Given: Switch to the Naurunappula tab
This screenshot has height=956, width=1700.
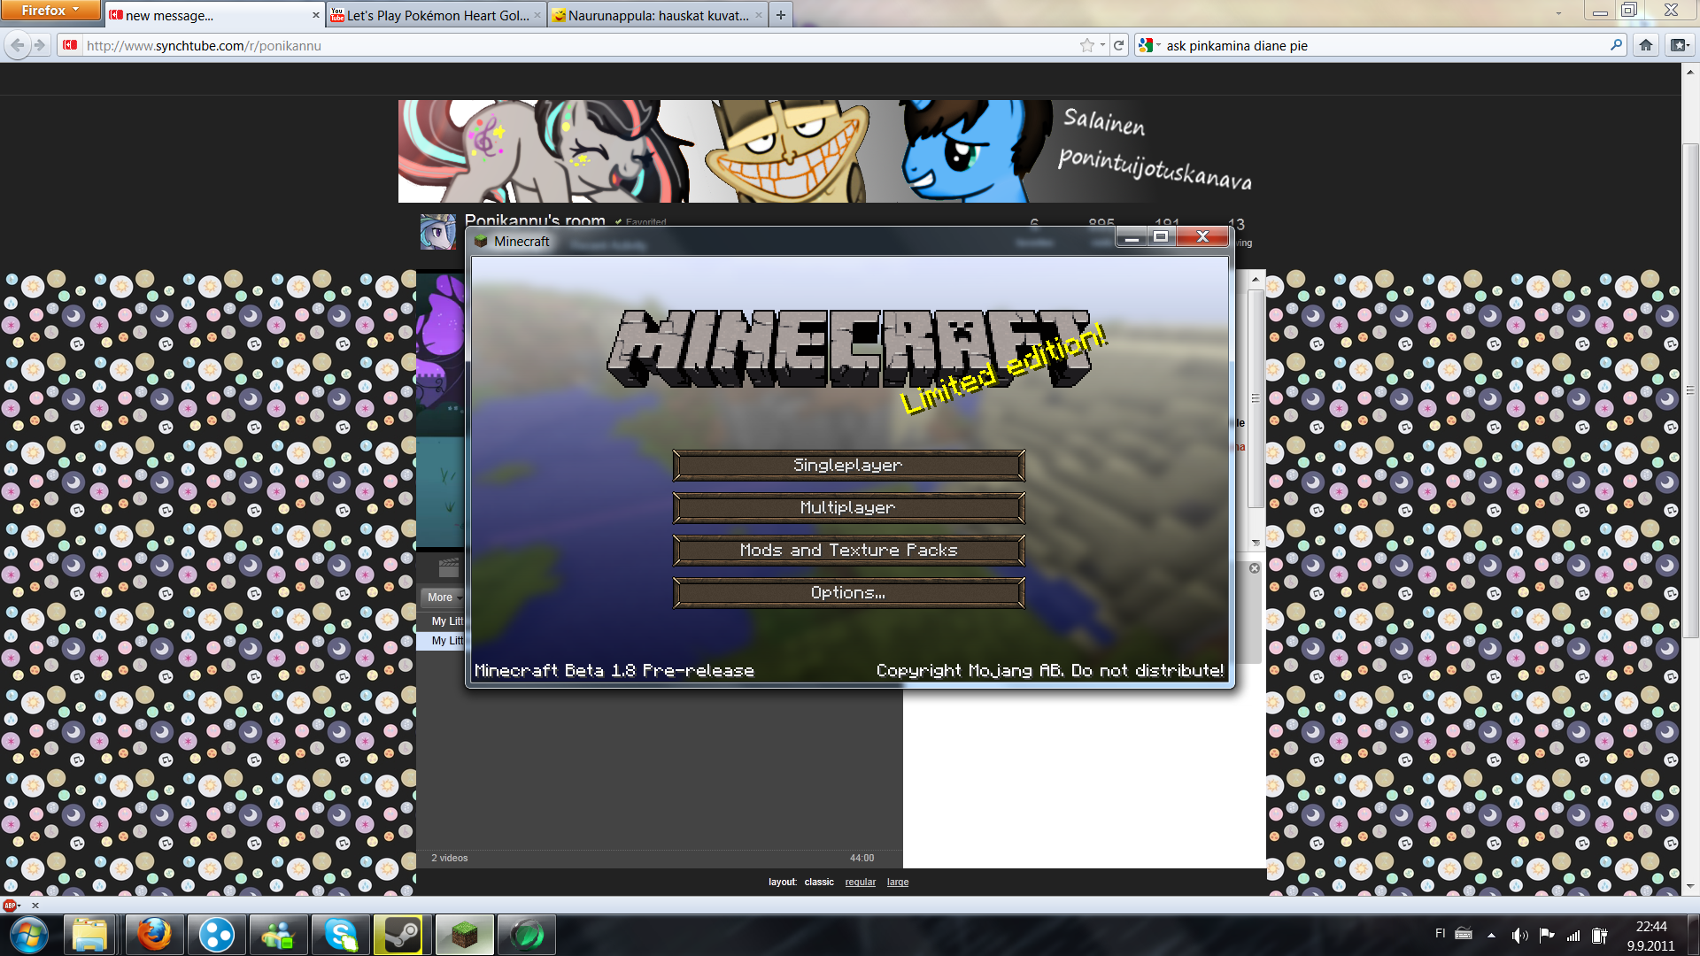Looking at the screenshot, I should 657,15.
